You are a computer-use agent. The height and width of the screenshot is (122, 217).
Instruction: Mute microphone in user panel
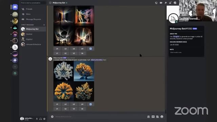coord(37,119)
